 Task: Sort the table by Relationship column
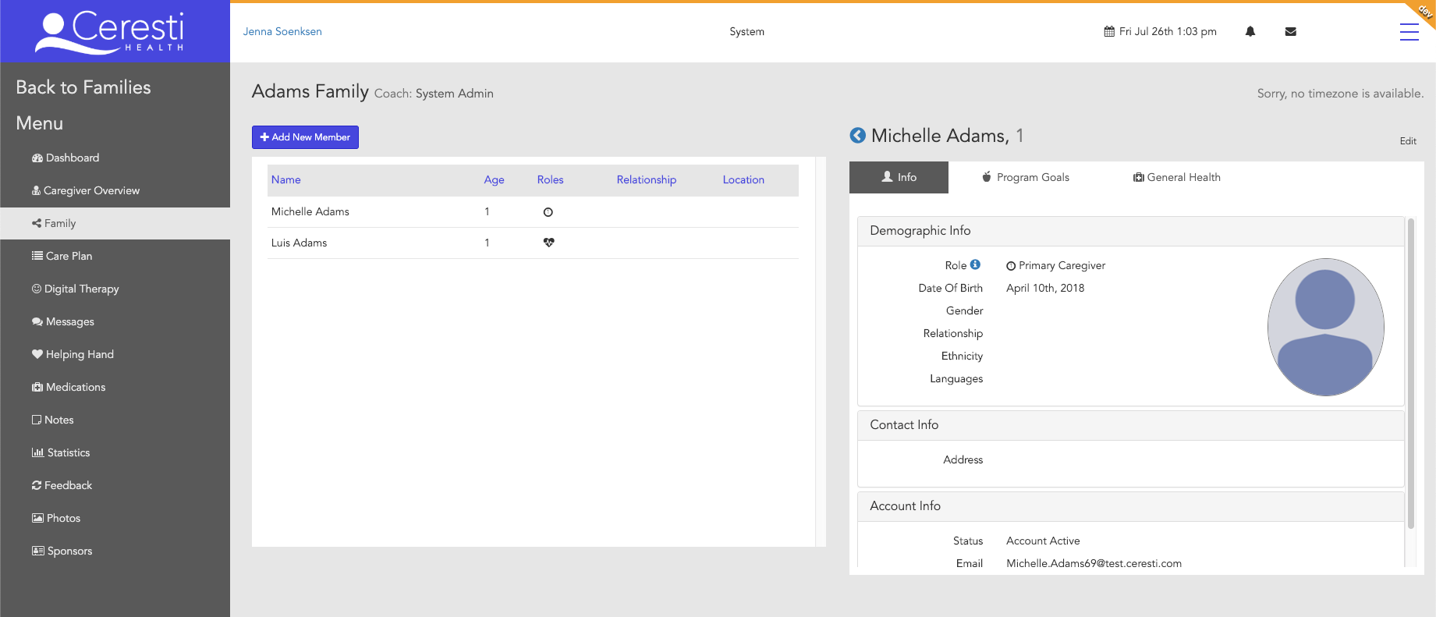point(647,179)
